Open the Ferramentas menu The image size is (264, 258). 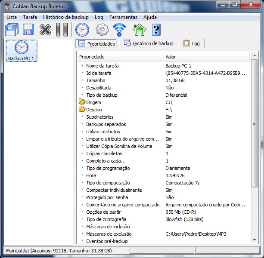123,17
